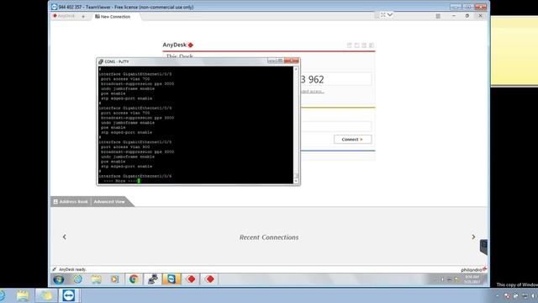Click the Recent Connections heading
538x303 pixels.
[269, 237]
